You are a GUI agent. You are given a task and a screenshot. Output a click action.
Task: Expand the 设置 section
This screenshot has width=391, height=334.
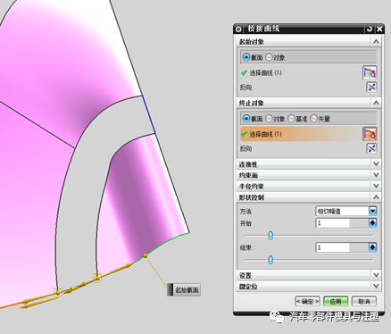click(x=376, y=275)
